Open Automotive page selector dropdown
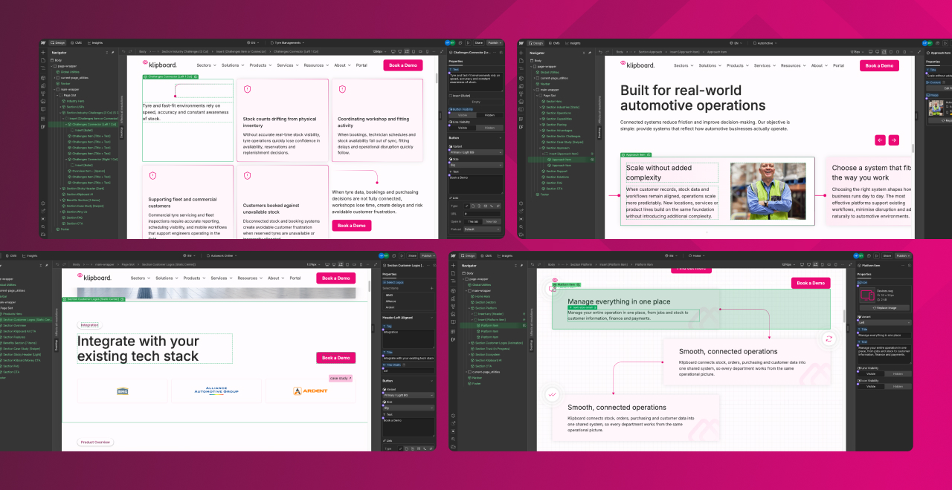 point(765,43)
